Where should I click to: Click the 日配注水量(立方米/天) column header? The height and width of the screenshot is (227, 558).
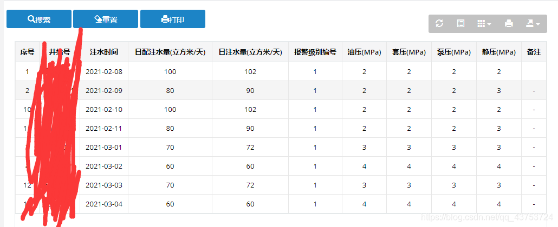170,52
